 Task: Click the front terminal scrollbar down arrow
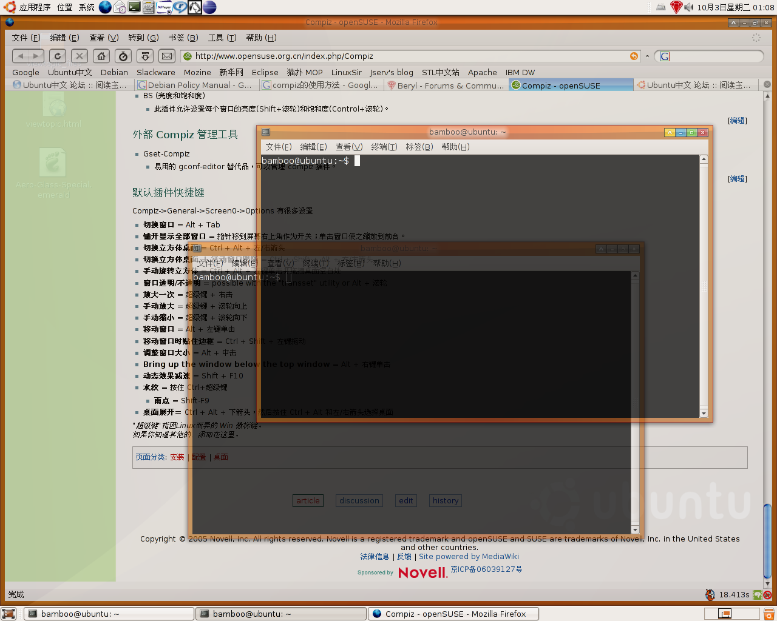[x=704, y=414]
